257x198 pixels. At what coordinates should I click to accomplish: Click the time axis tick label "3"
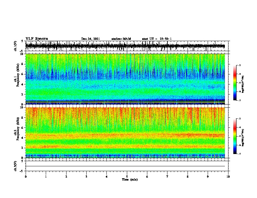click(x=86, y=177)
